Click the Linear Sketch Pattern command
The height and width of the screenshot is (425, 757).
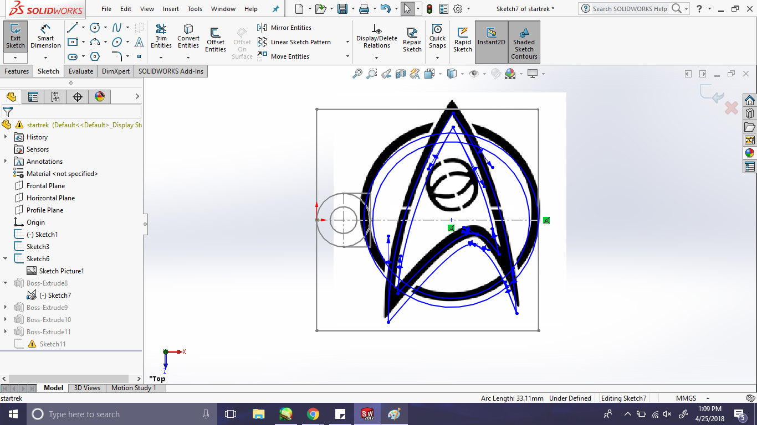(294, 42)
